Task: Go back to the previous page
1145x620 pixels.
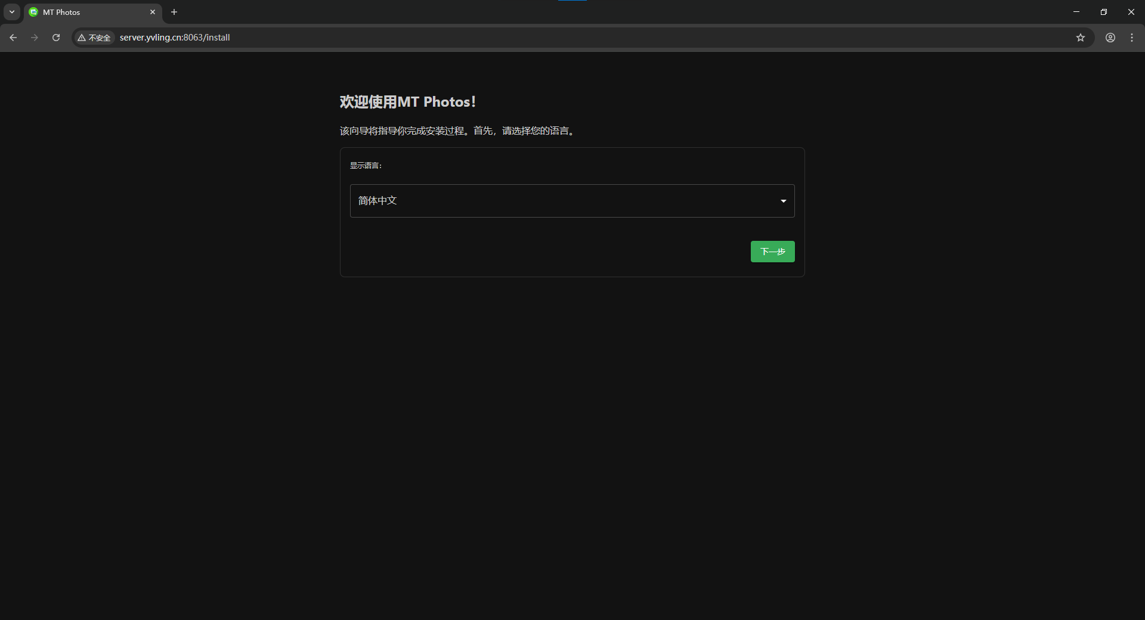Action: click(x=13, y=38)
